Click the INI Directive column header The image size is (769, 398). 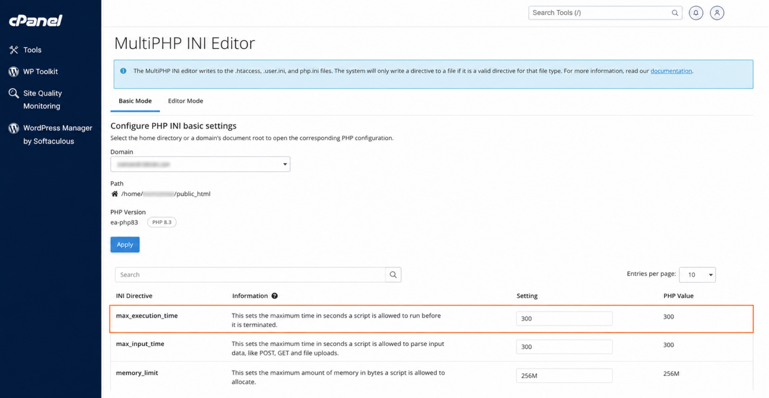134,296
